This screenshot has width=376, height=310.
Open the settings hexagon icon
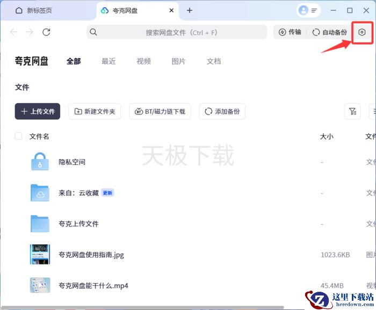tap(361, 32)
